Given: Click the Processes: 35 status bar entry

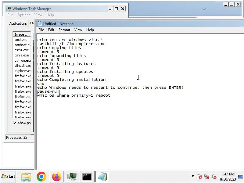Looking at the screenshot, I should [20, 138].
